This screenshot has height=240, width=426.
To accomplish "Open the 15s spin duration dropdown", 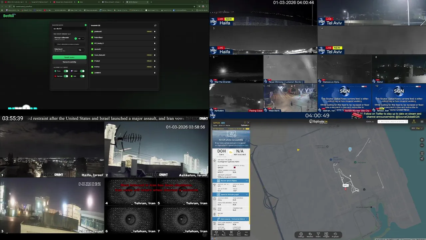I will tap(81, 50).
